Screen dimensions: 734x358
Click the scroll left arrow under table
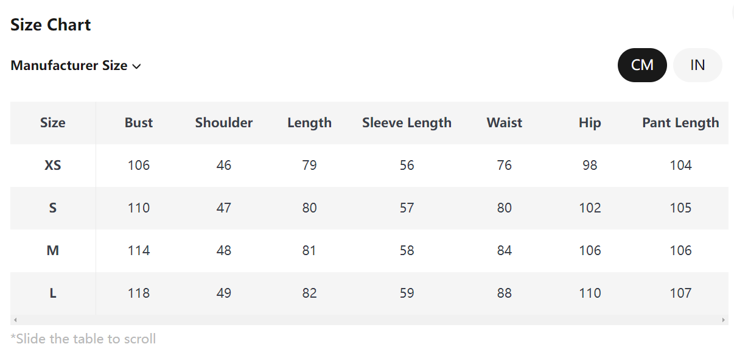click(15, 320)
